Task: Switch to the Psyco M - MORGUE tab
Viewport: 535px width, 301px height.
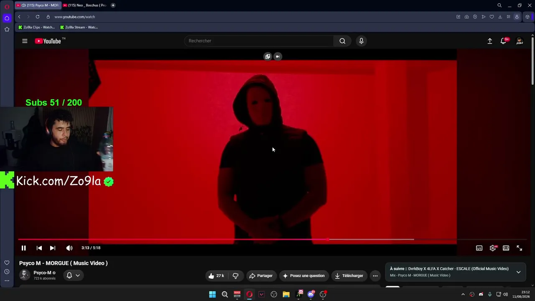Action: tap(38, 5)
